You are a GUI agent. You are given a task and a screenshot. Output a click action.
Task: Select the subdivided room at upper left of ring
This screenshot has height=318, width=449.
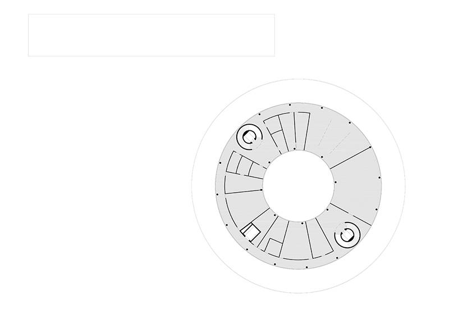[x=277, y=133]
